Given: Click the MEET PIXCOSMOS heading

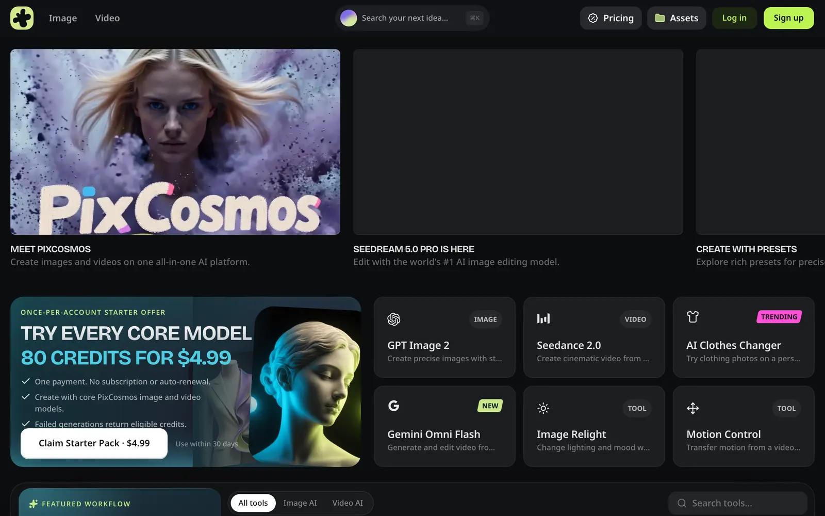Looking at the screenshot, I should [x=51, y=249].
